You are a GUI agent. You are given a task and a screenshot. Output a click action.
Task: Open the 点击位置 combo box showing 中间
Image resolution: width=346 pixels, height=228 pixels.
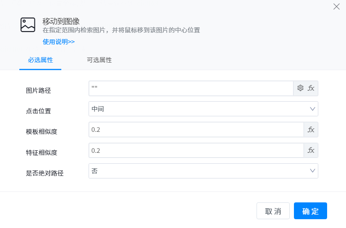click(x=197, y=109)
